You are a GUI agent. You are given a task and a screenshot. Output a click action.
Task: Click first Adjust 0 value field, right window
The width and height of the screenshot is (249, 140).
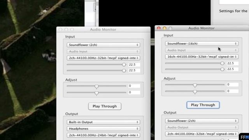(233, 85)
